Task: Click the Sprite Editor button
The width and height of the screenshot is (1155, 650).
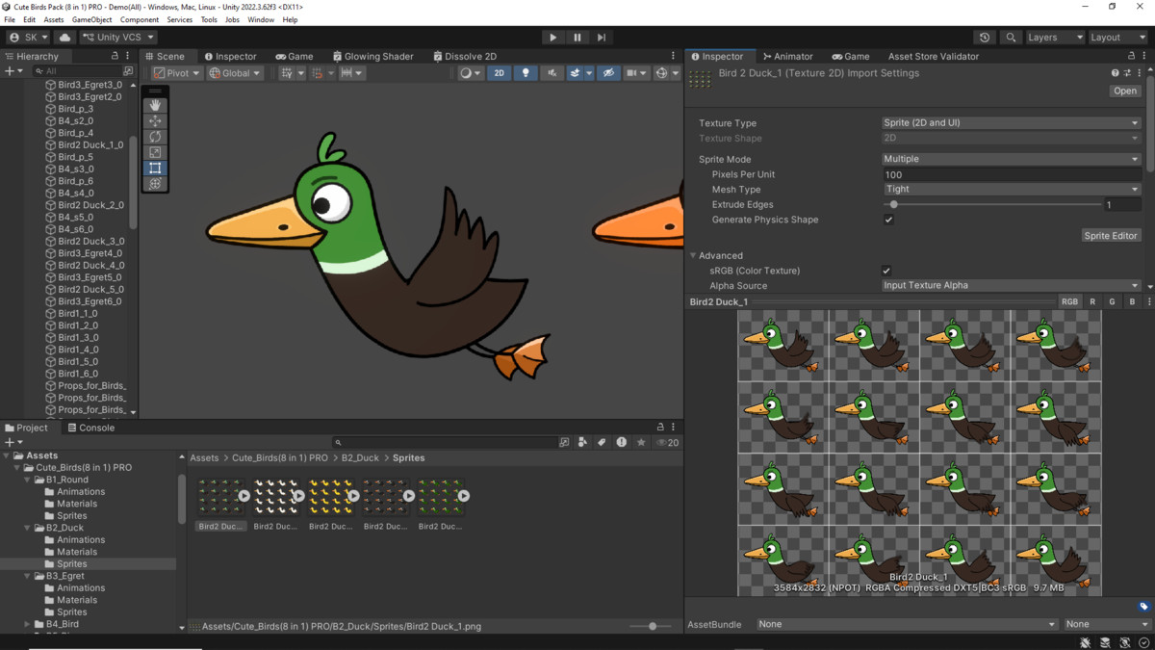Action: tap(1111, 235)
